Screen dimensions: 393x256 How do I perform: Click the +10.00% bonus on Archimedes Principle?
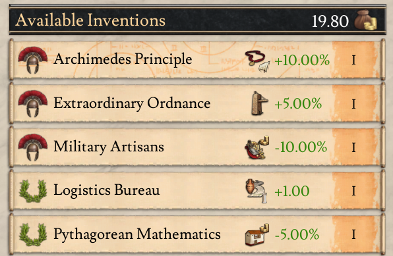302,61
